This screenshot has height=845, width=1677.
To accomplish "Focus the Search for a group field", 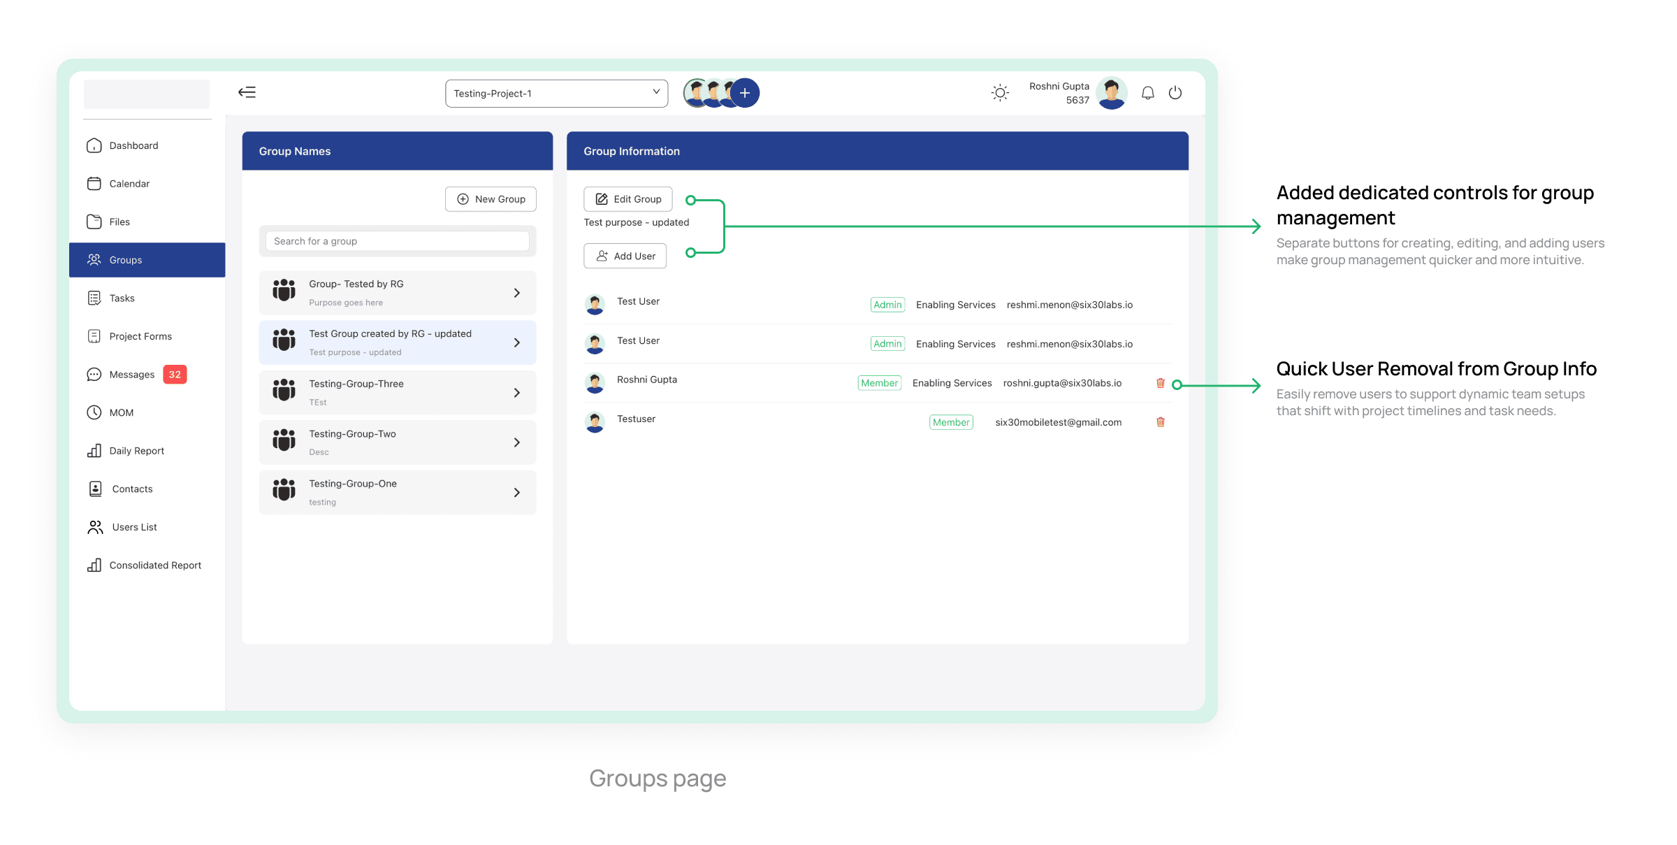I will (397, 241).
